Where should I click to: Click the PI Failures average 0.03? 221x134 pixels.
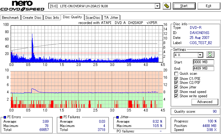[102, 121]
